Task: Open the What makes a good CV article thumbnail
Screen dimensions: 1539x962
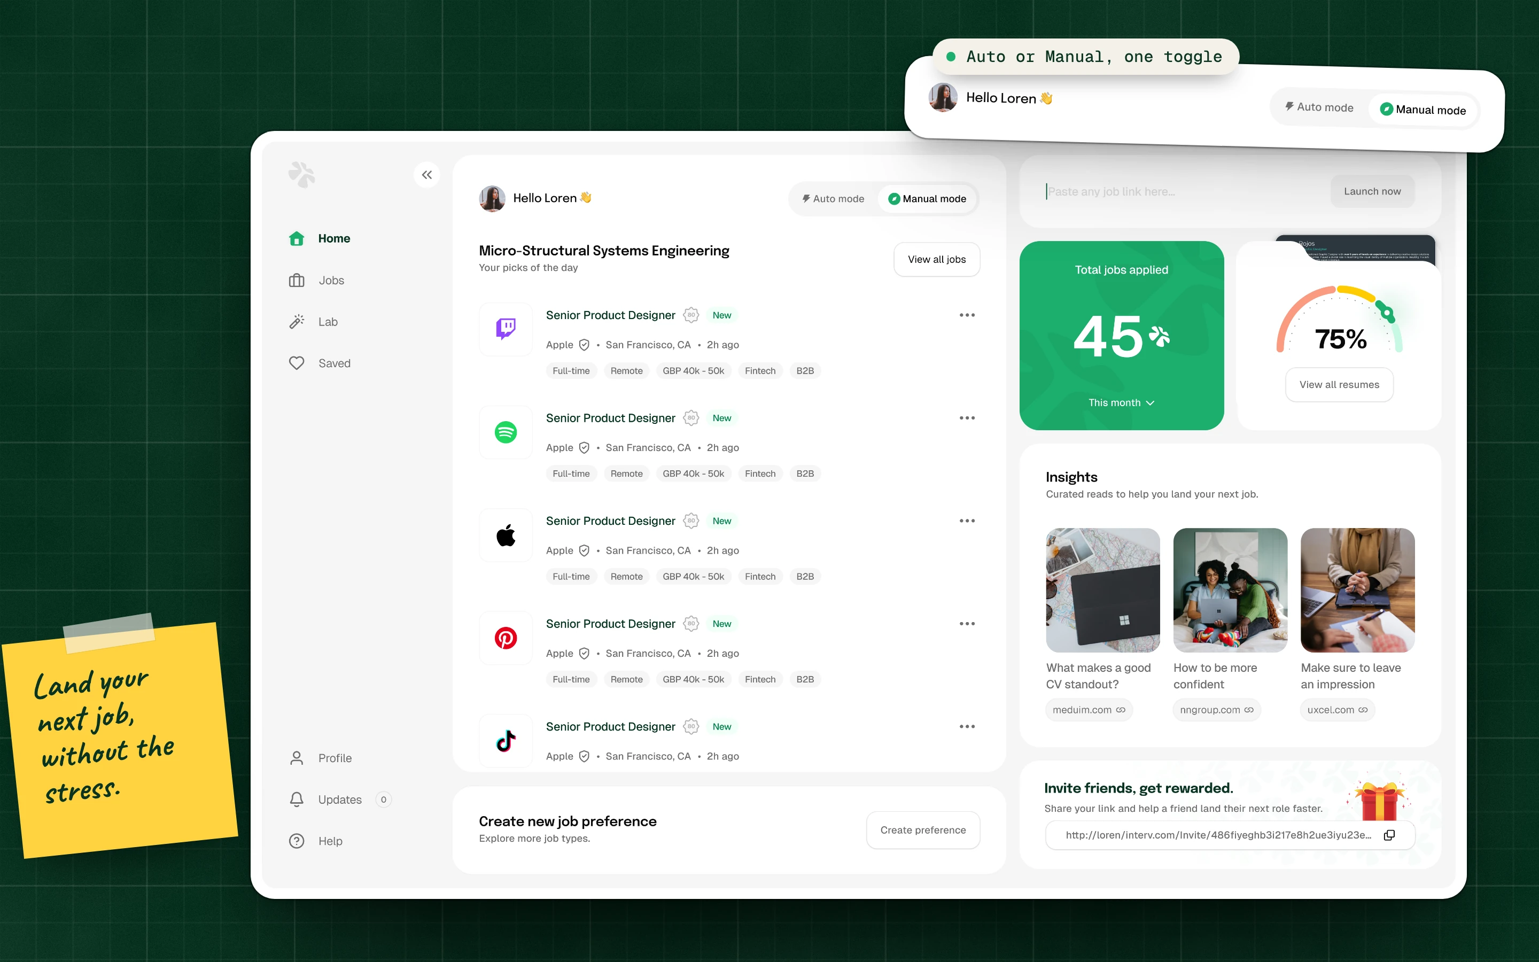Action: pos(1103,590)
